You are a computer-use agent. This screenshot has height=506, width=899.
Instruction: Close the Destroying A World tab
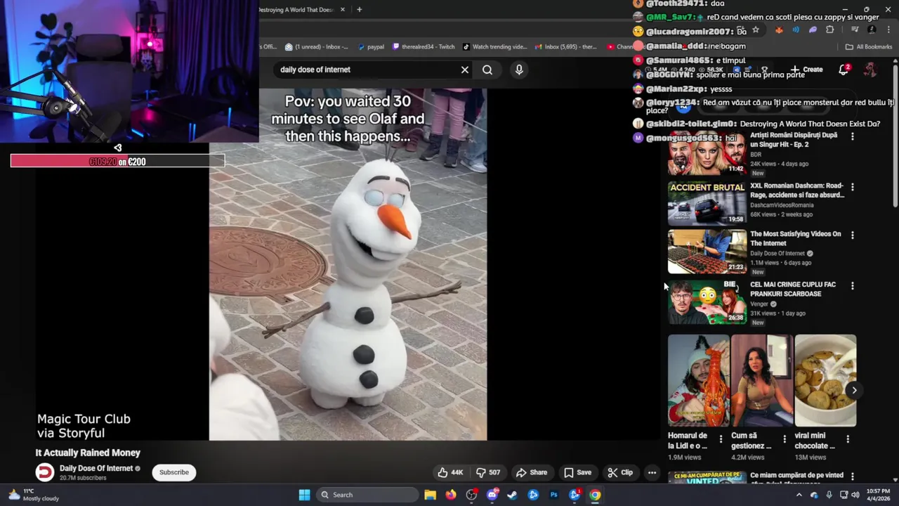tap(343, 10)
